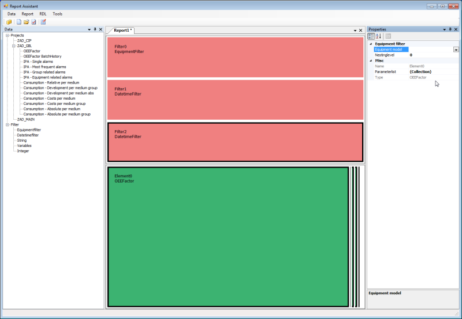Screen dimensions: 462x319
Task: Open the Equipment model value dropdown
Action: click(456, 50)
